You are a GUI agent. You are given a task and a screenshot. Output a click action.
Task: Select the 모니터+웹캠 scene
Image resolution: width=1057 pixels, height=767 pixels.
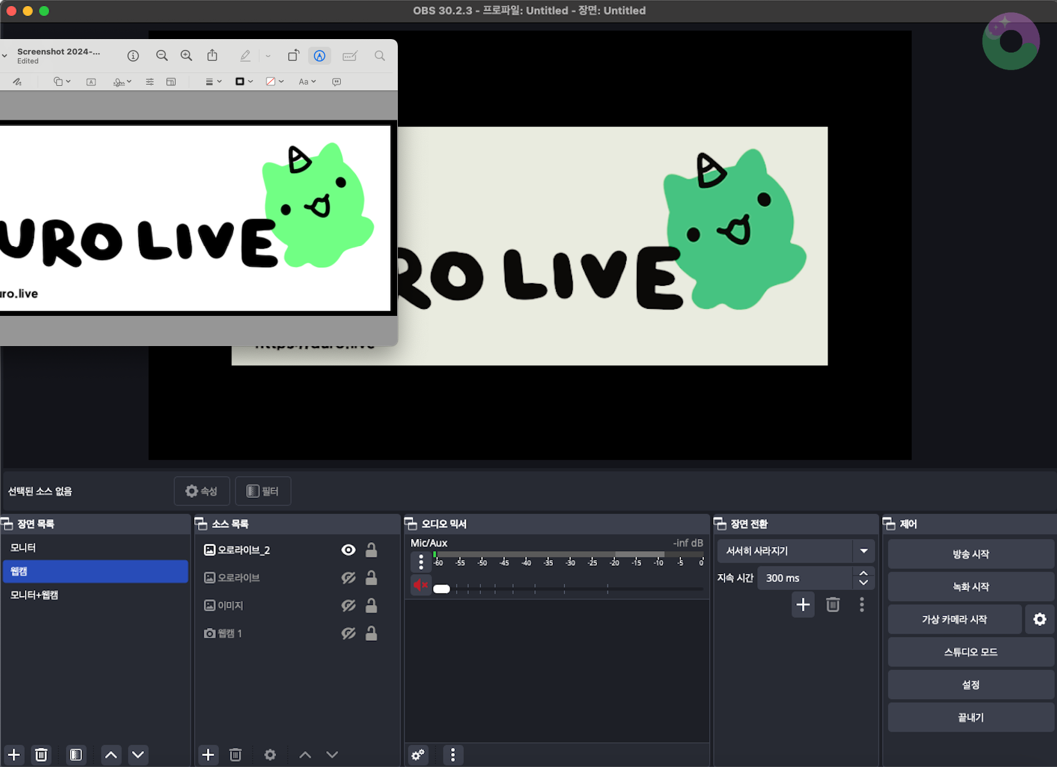click(95, 595)
